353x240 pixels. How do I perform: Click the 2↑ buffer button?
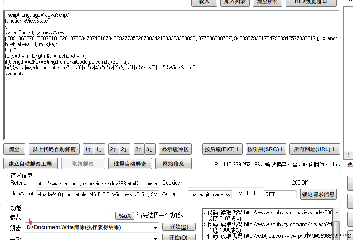[114, 149]
